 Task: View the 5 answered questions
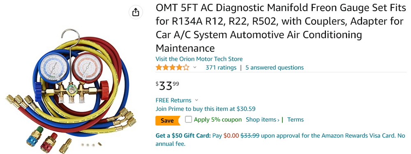point(275,68)
